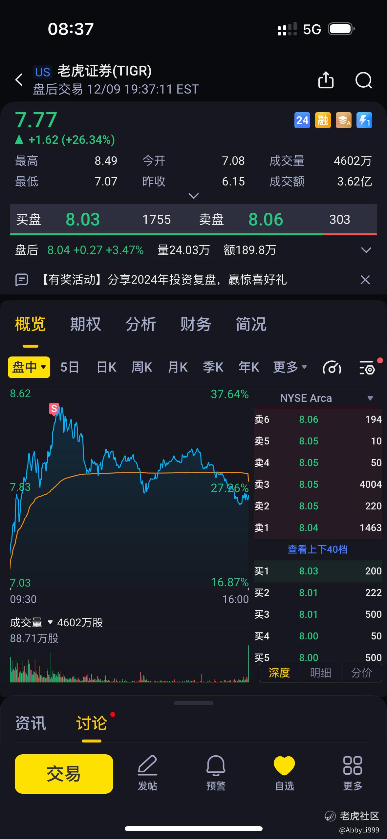Tap the red S marker on chart
This screenshot has width=387, height=839.
click(x=54, y=409)
